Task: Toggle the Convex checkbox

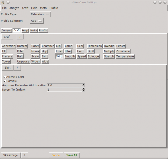Action: pyautogui.click(x=4, y=81)
